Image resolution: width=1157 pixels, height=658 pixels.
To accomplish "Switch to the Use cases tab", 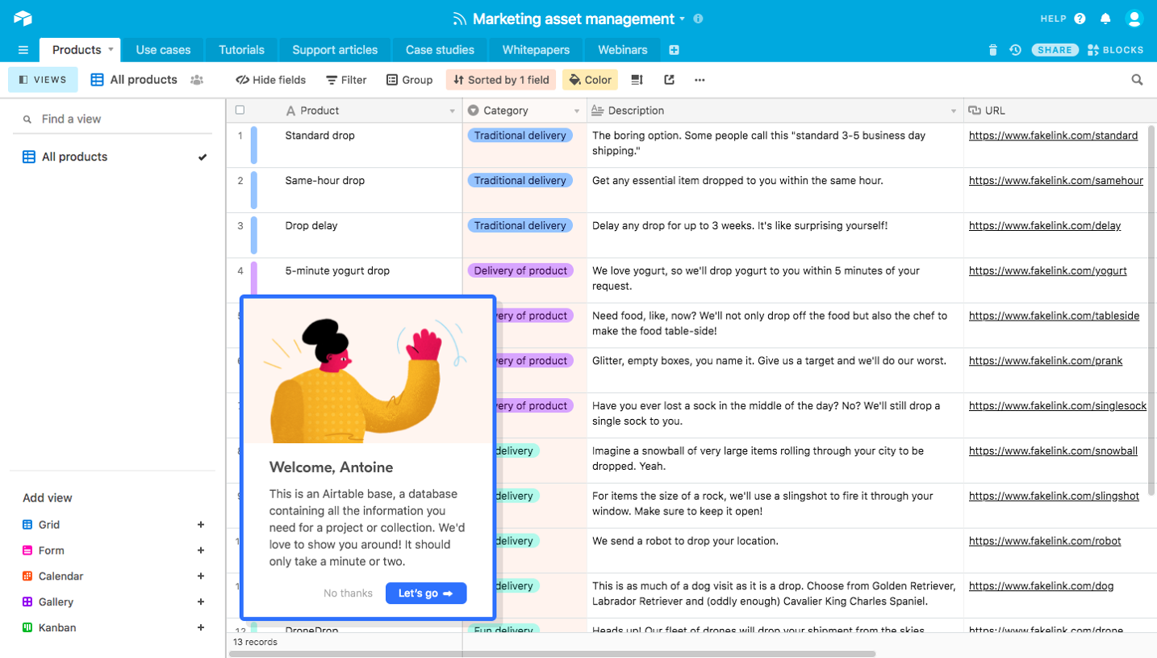I will [163, 50].
